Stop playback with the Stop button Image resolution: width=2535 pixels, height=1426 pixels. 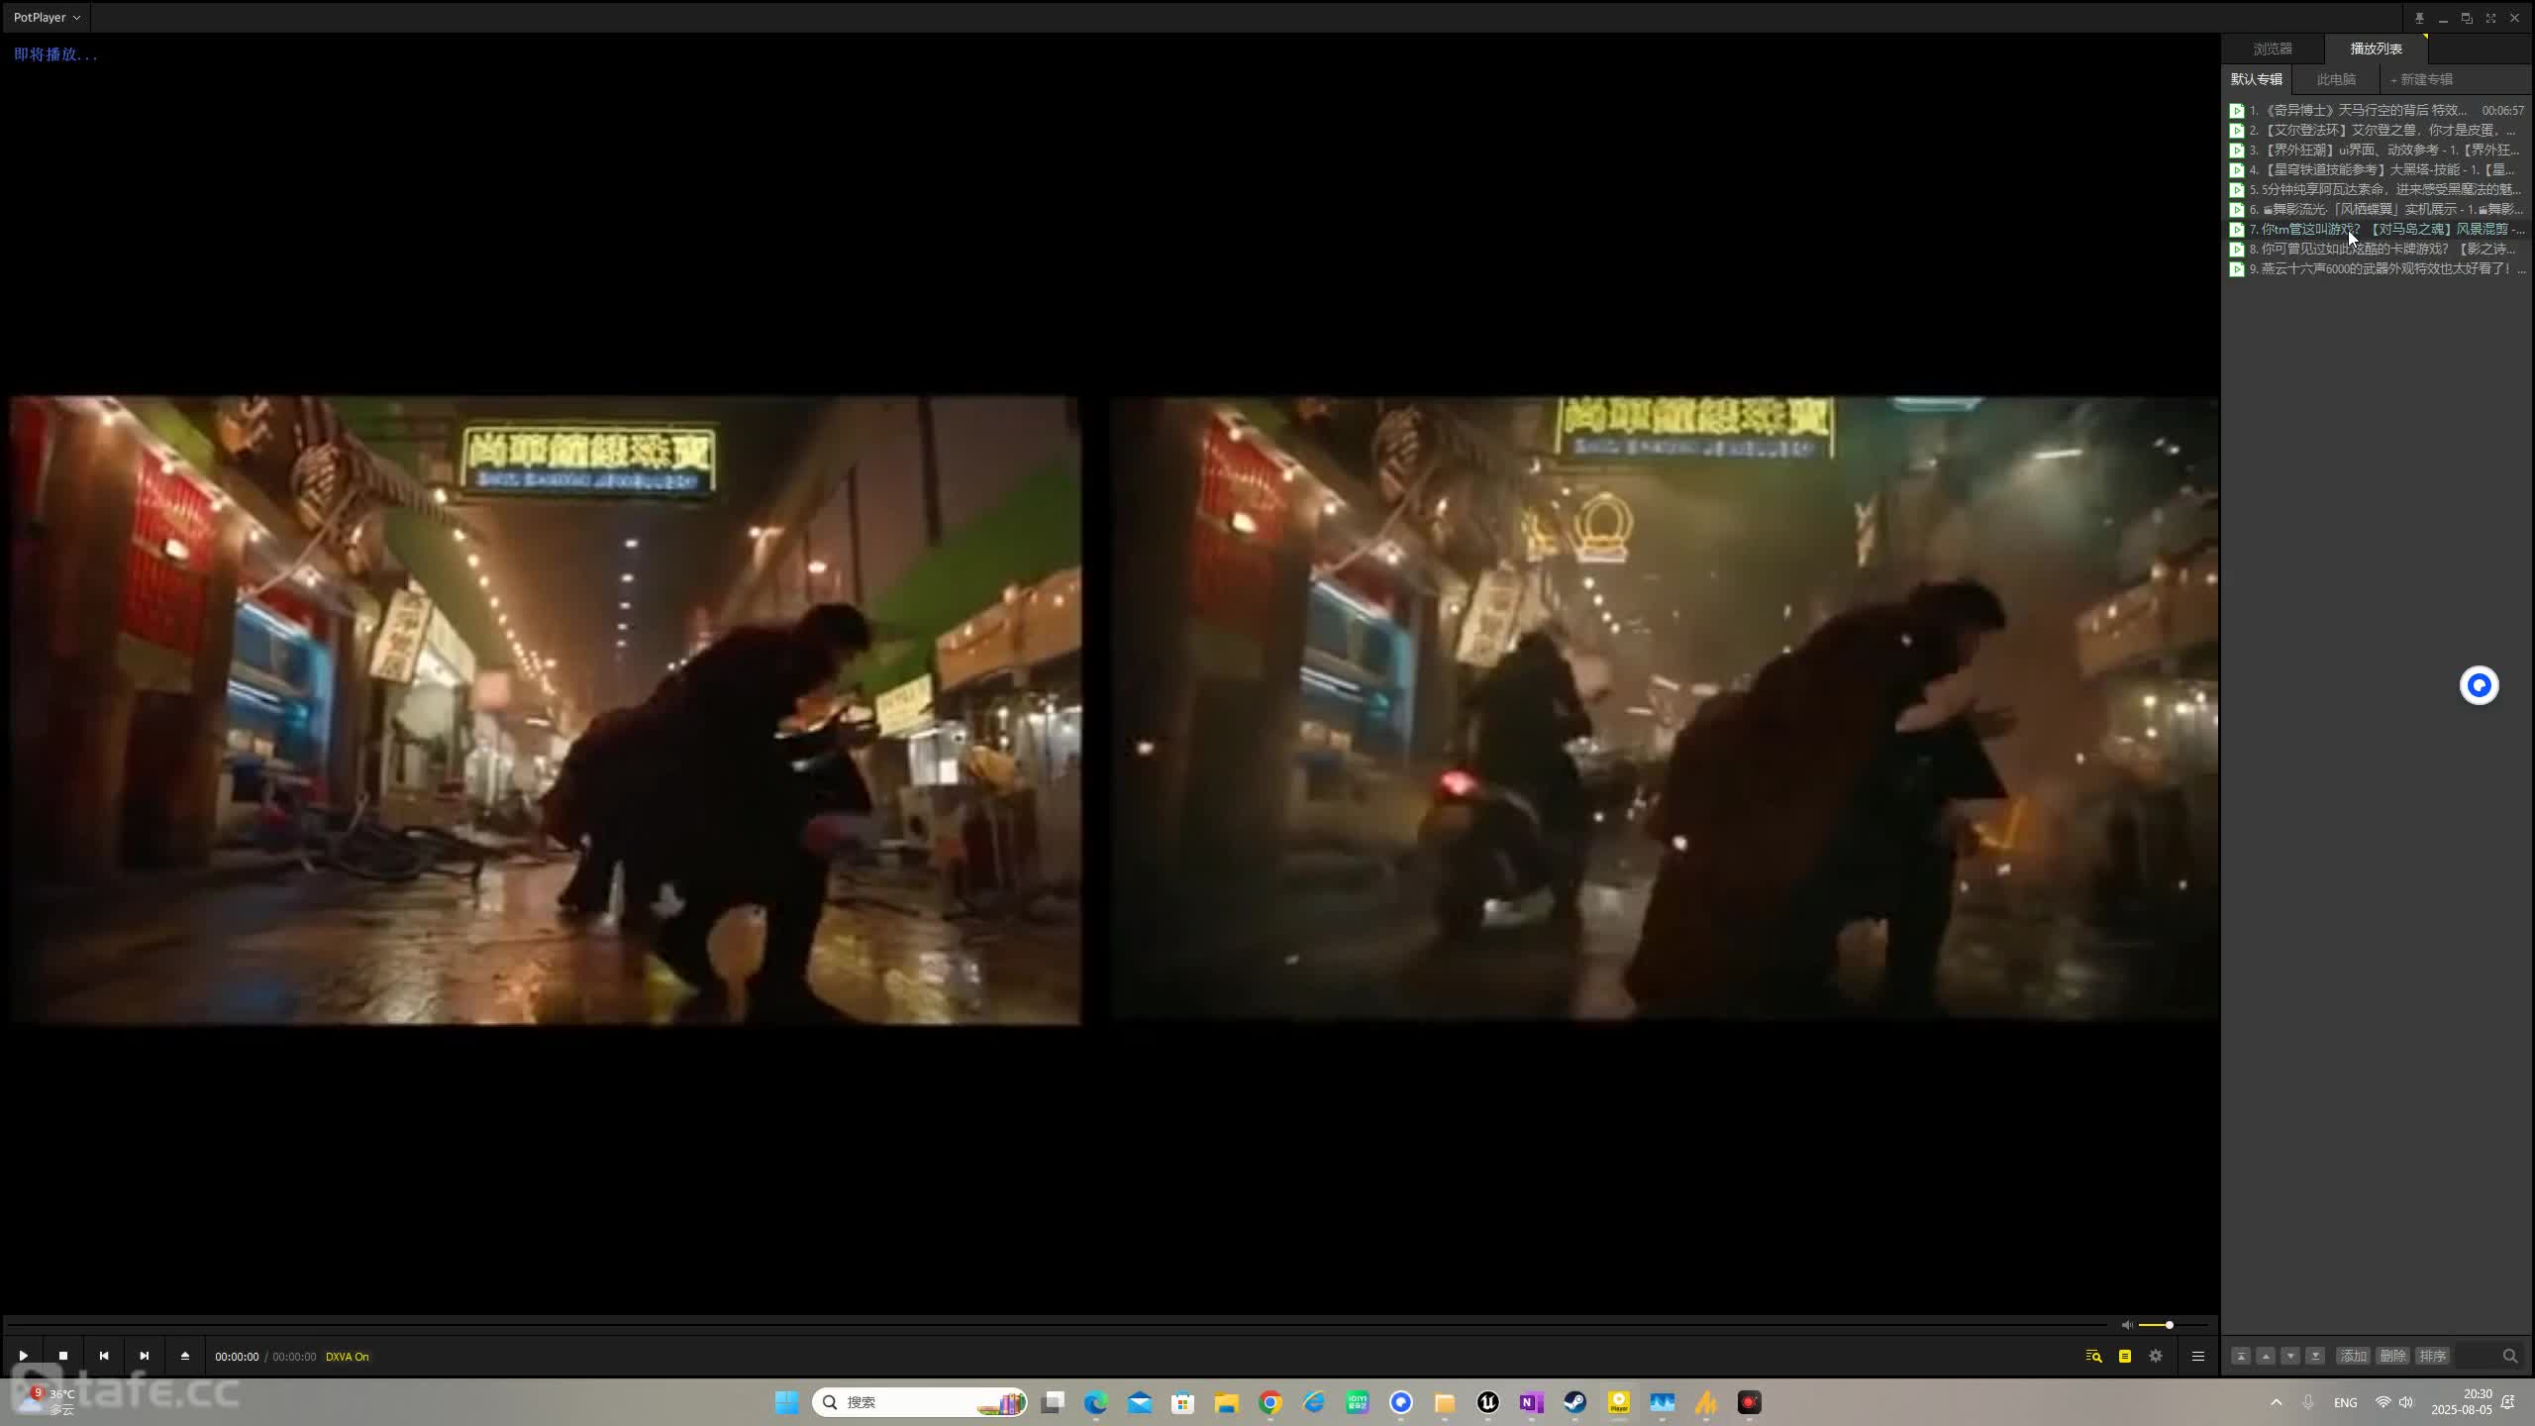tap(63, 1356)
